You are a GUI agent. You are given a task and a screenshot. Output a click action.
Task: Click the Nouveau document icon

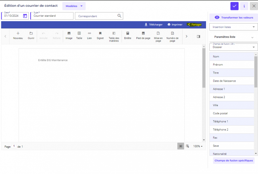18,33
